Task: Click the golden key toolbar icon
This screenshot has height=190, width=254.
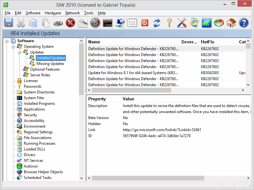Action: pyautogui.click(x=170, y=23)
